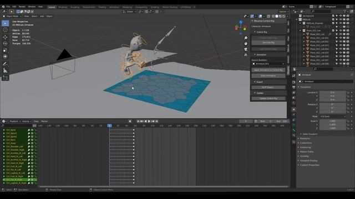Select the Rotate tool

pos(5,44)
